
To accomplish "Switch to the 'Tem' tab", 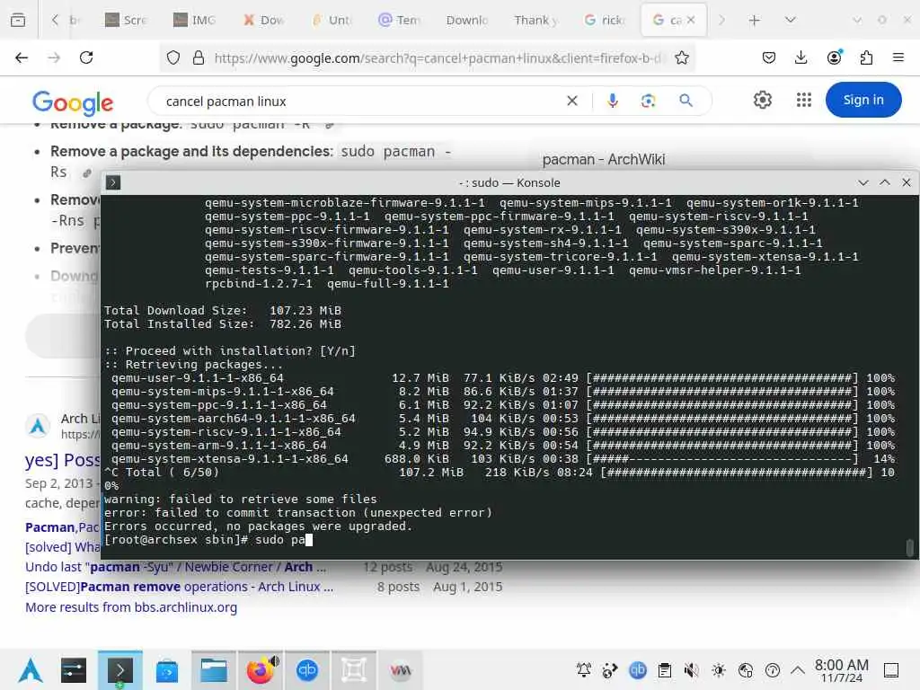I will tap(400, 20).
